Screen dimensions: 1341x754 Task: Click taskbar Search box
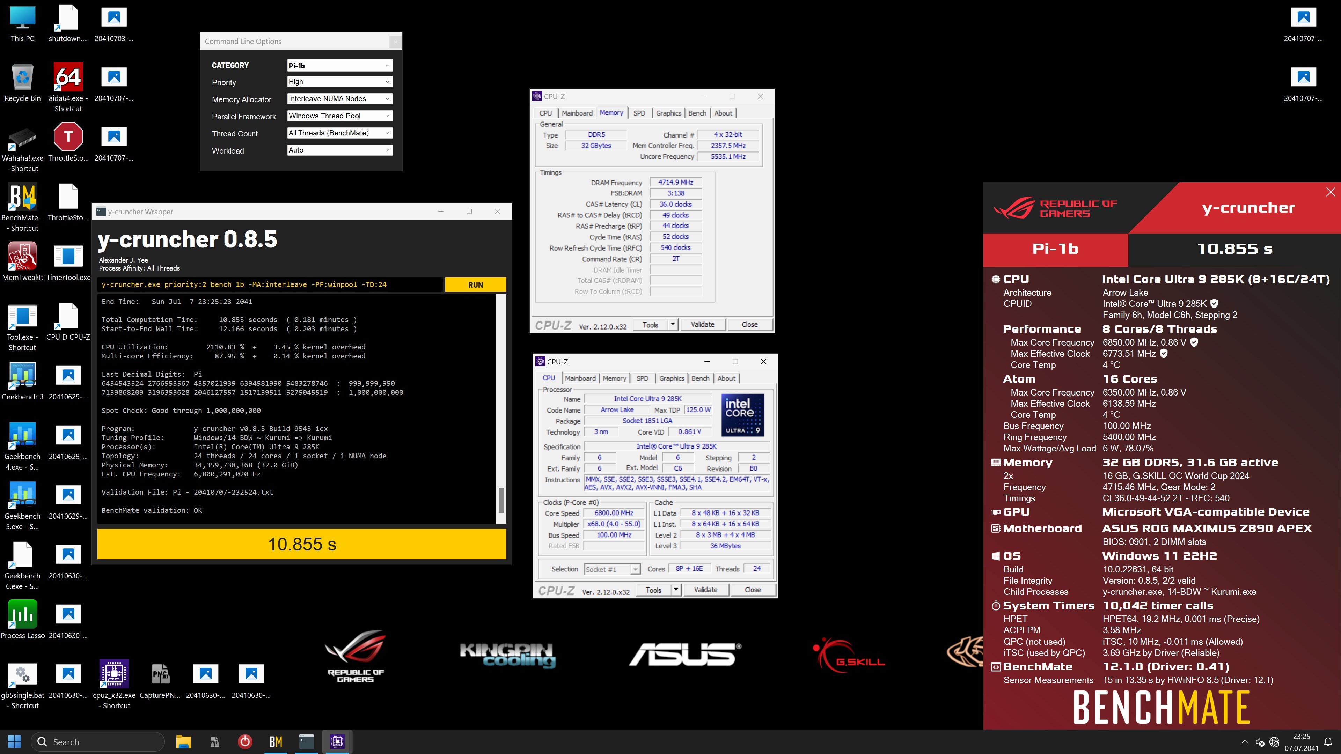98,741
